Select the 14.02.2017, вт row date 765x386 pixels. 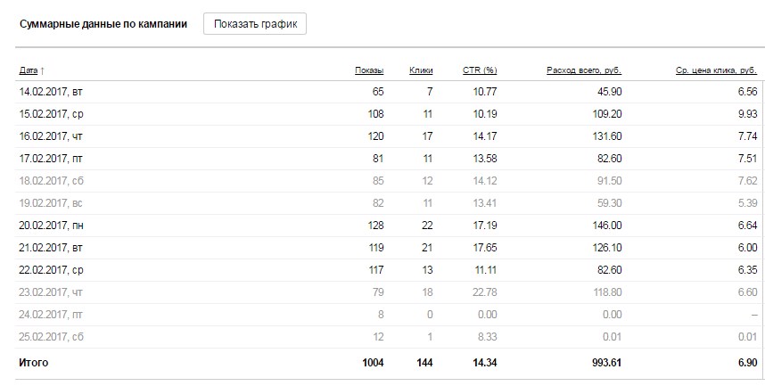click(x=50, y=92)
